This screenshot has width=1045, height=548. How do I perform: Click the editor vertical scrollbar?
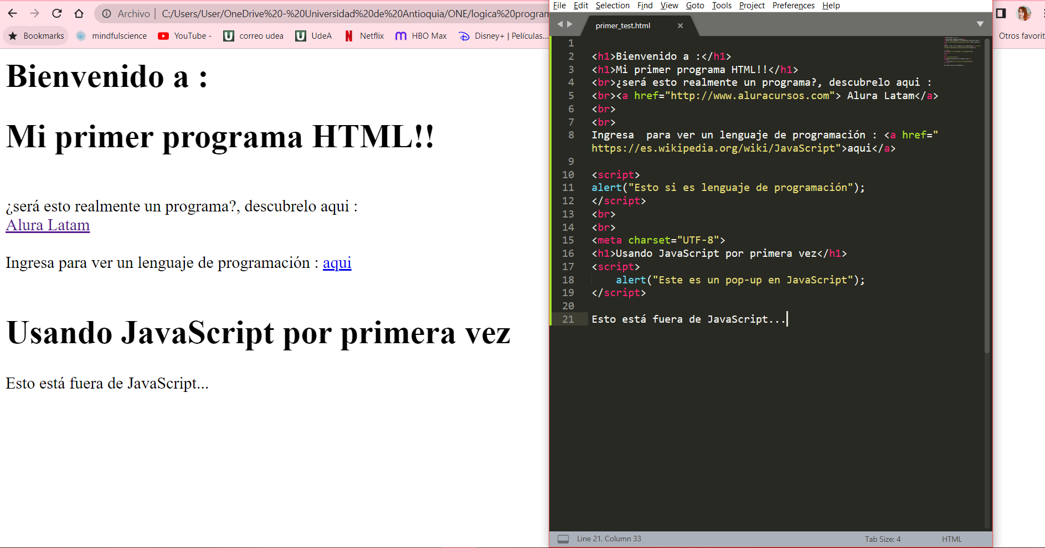click(987, 197)
